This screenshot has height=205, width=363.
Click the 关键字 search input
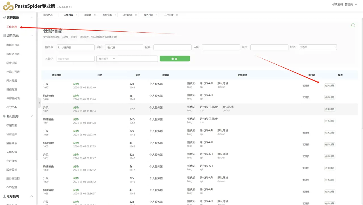(x=75, y=59)
